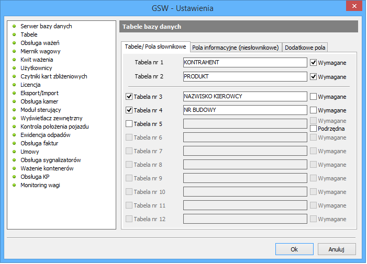Select Licencja in the settings list
This screenshot has width=367, height=264.
(x=30, y=85)
